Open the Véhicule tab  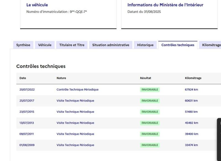tap(44, 45)
